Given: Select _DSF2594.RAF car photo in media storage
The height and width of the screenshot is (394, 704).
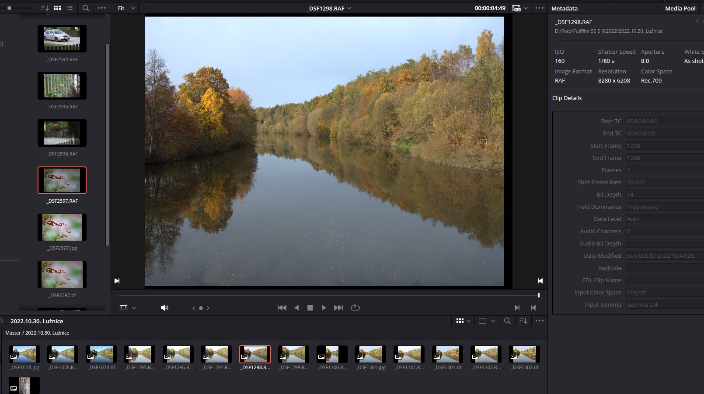Looking at the screenshot, I should click(62, 38).
